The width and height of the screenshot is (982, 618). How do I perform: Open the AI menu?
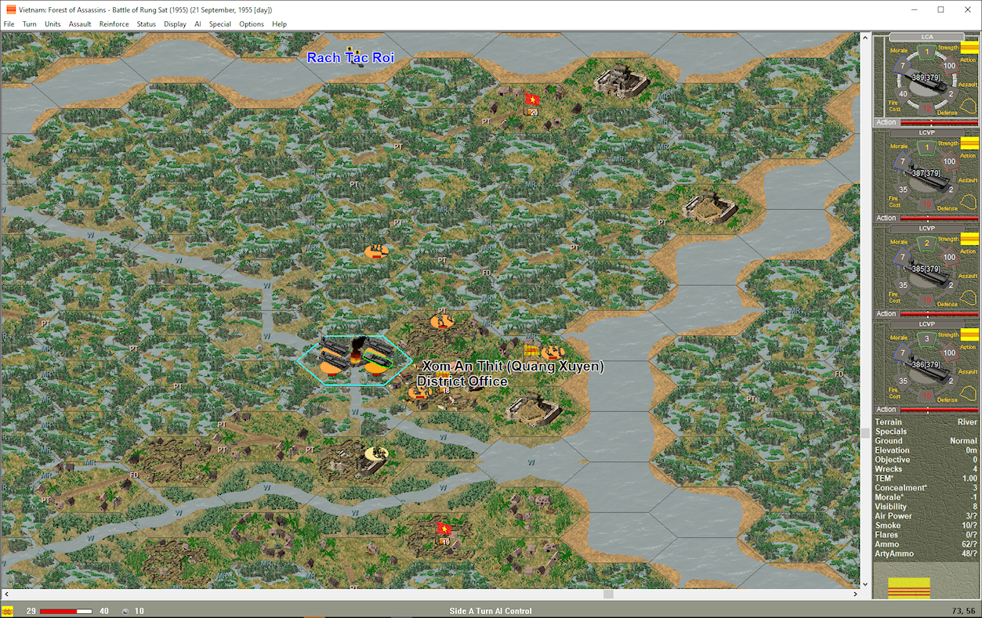click(198, 24)
